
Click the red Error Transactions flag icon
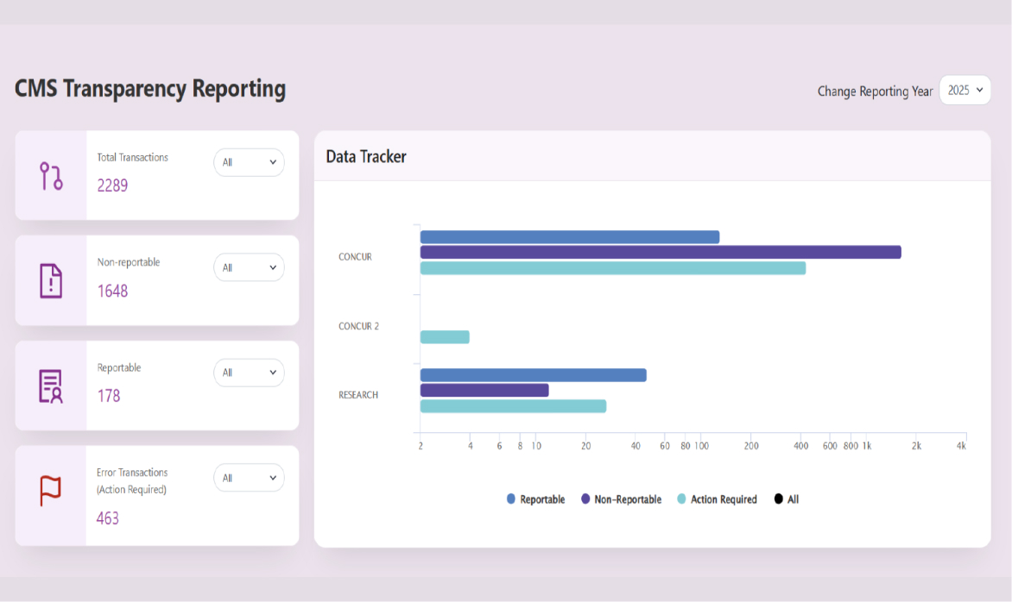coord(51,491)
